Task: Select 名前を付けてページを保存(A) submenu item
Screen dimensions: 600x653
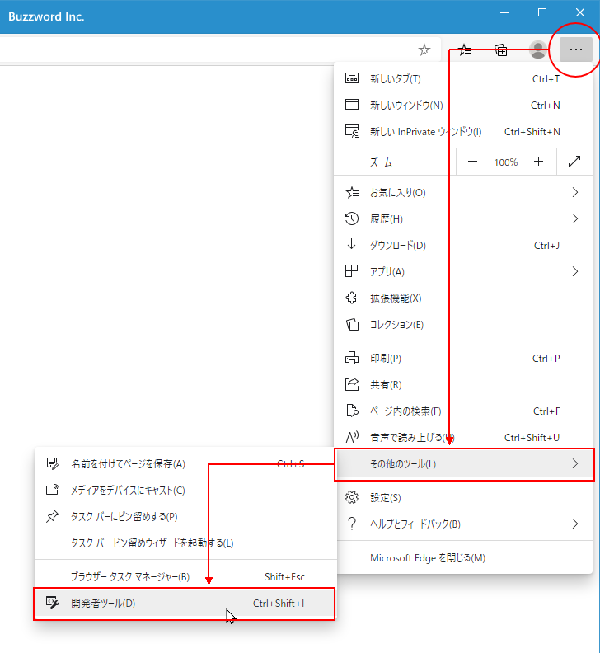Action: pyautogui.click(x=185, y=463)
